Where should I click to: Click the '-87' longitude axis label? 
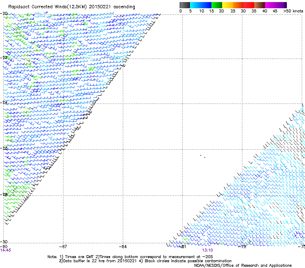(63, 247)
